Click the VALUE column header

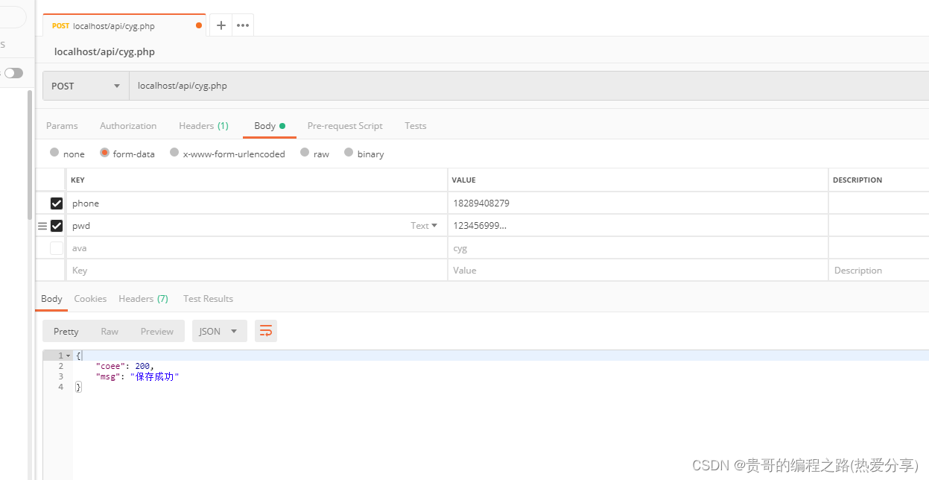pos(463,180)
